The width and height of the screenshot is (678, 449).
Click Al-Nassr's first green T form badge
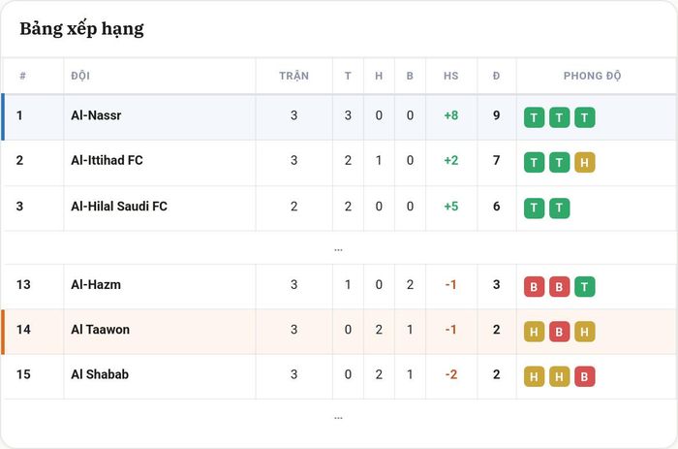tap(534, 117)
